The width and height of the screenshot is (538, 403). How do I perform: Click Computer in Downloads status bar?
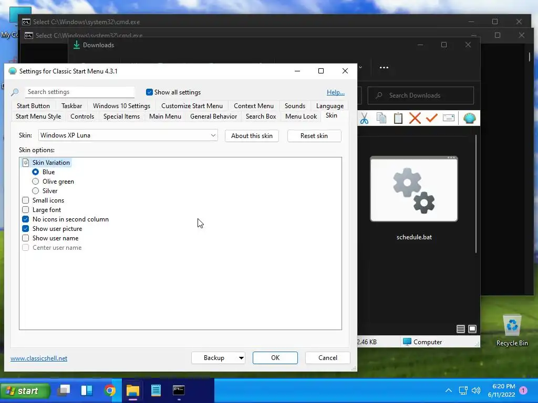[422, 342]
